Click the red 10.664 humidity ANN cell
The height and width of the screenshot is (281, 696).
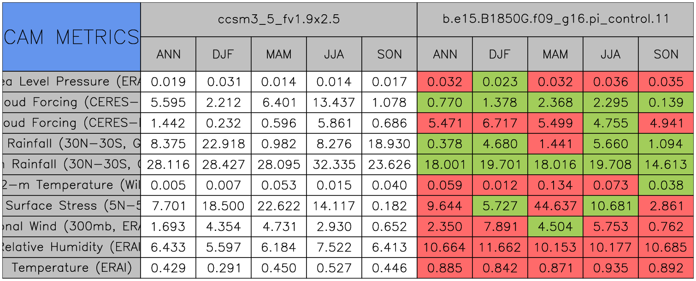(x=445, y=247)
